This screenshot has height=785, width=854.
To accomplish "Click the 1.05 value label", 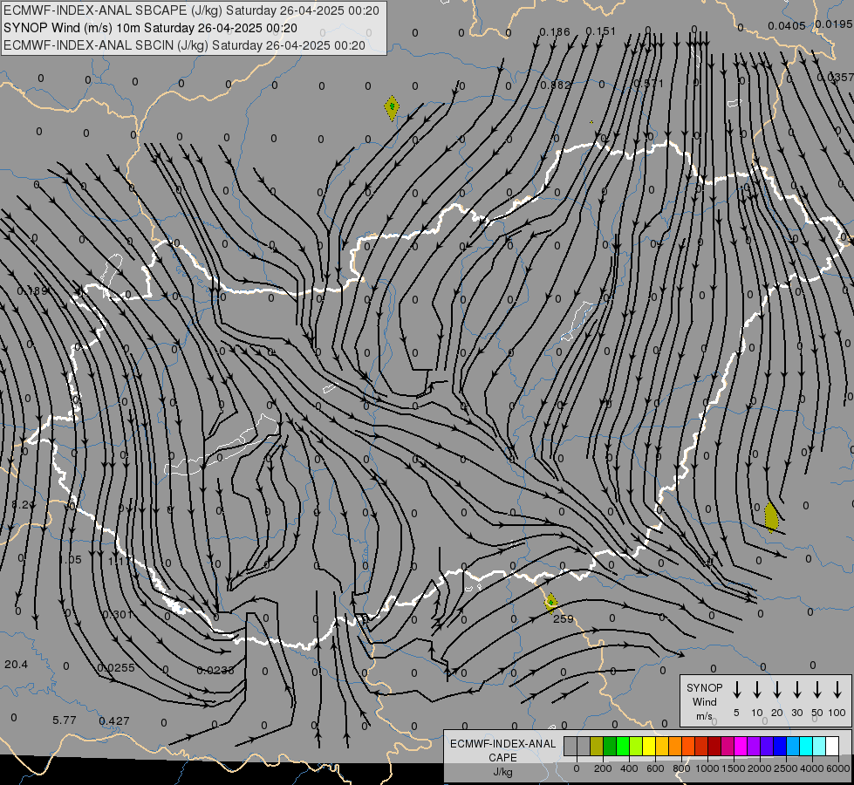I will 70,560.
